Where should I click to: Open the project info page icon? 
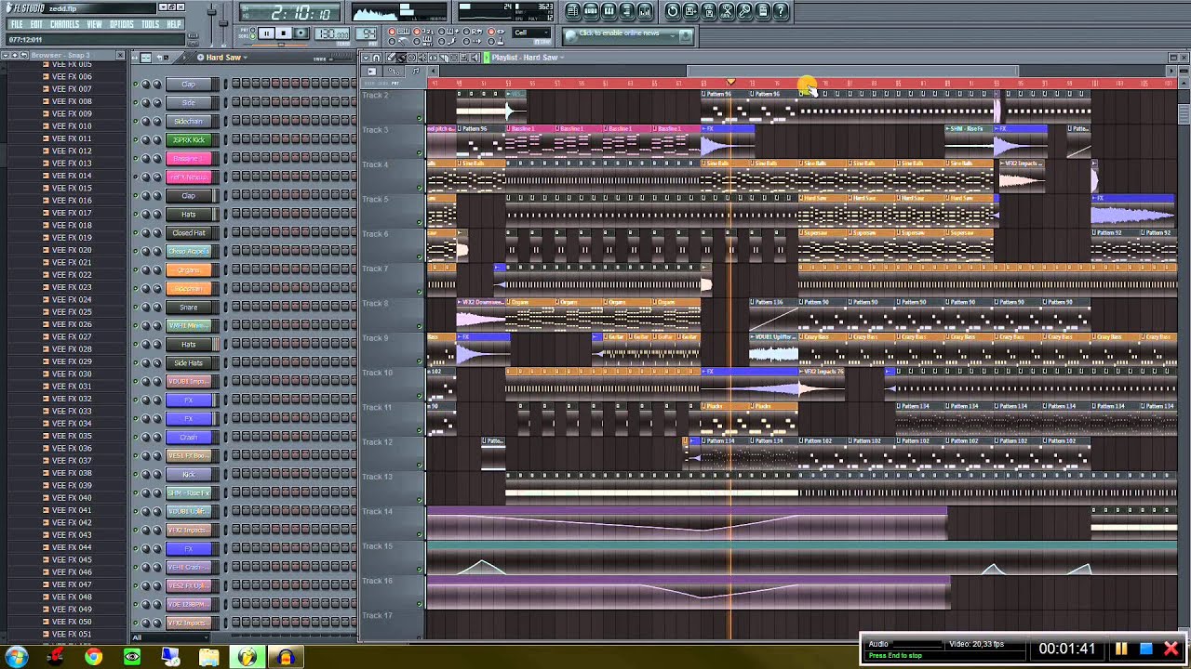coord(762,11)
